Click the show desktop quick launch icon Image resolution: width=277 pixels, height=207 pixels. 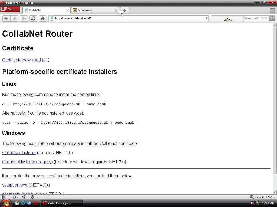coord(29,203)
